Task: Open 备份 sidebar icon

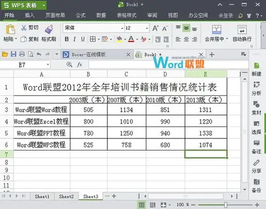Action: pyautogui.click(x=256, y=186)
